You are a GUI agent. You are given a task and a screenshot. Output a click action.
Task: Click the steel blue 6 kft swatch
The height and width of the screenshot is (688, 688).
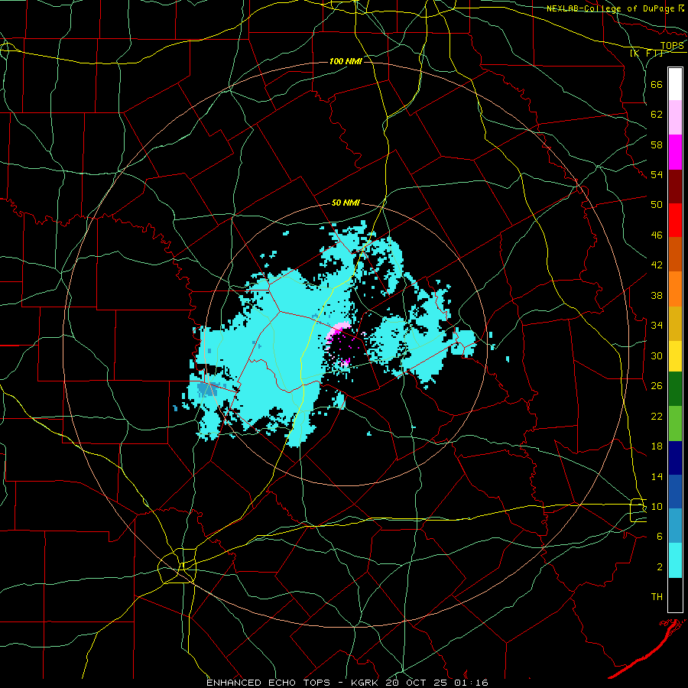(x=675, y=525)
